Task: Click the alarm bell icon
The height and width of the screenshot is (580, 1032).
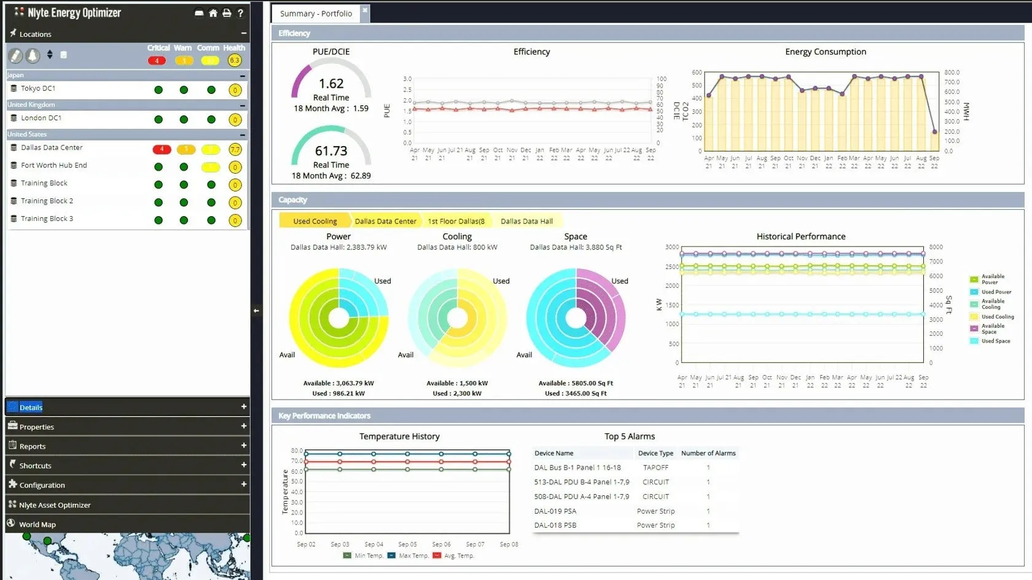Action: pyautogui.click(x=33, y=56)
